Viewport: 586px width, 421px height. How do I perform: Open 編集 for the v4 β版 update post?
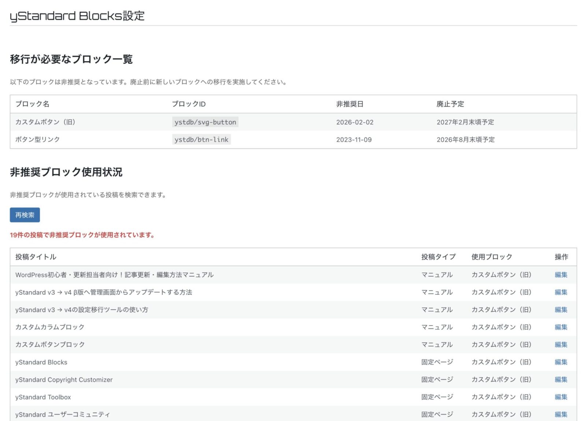[561, 292]
